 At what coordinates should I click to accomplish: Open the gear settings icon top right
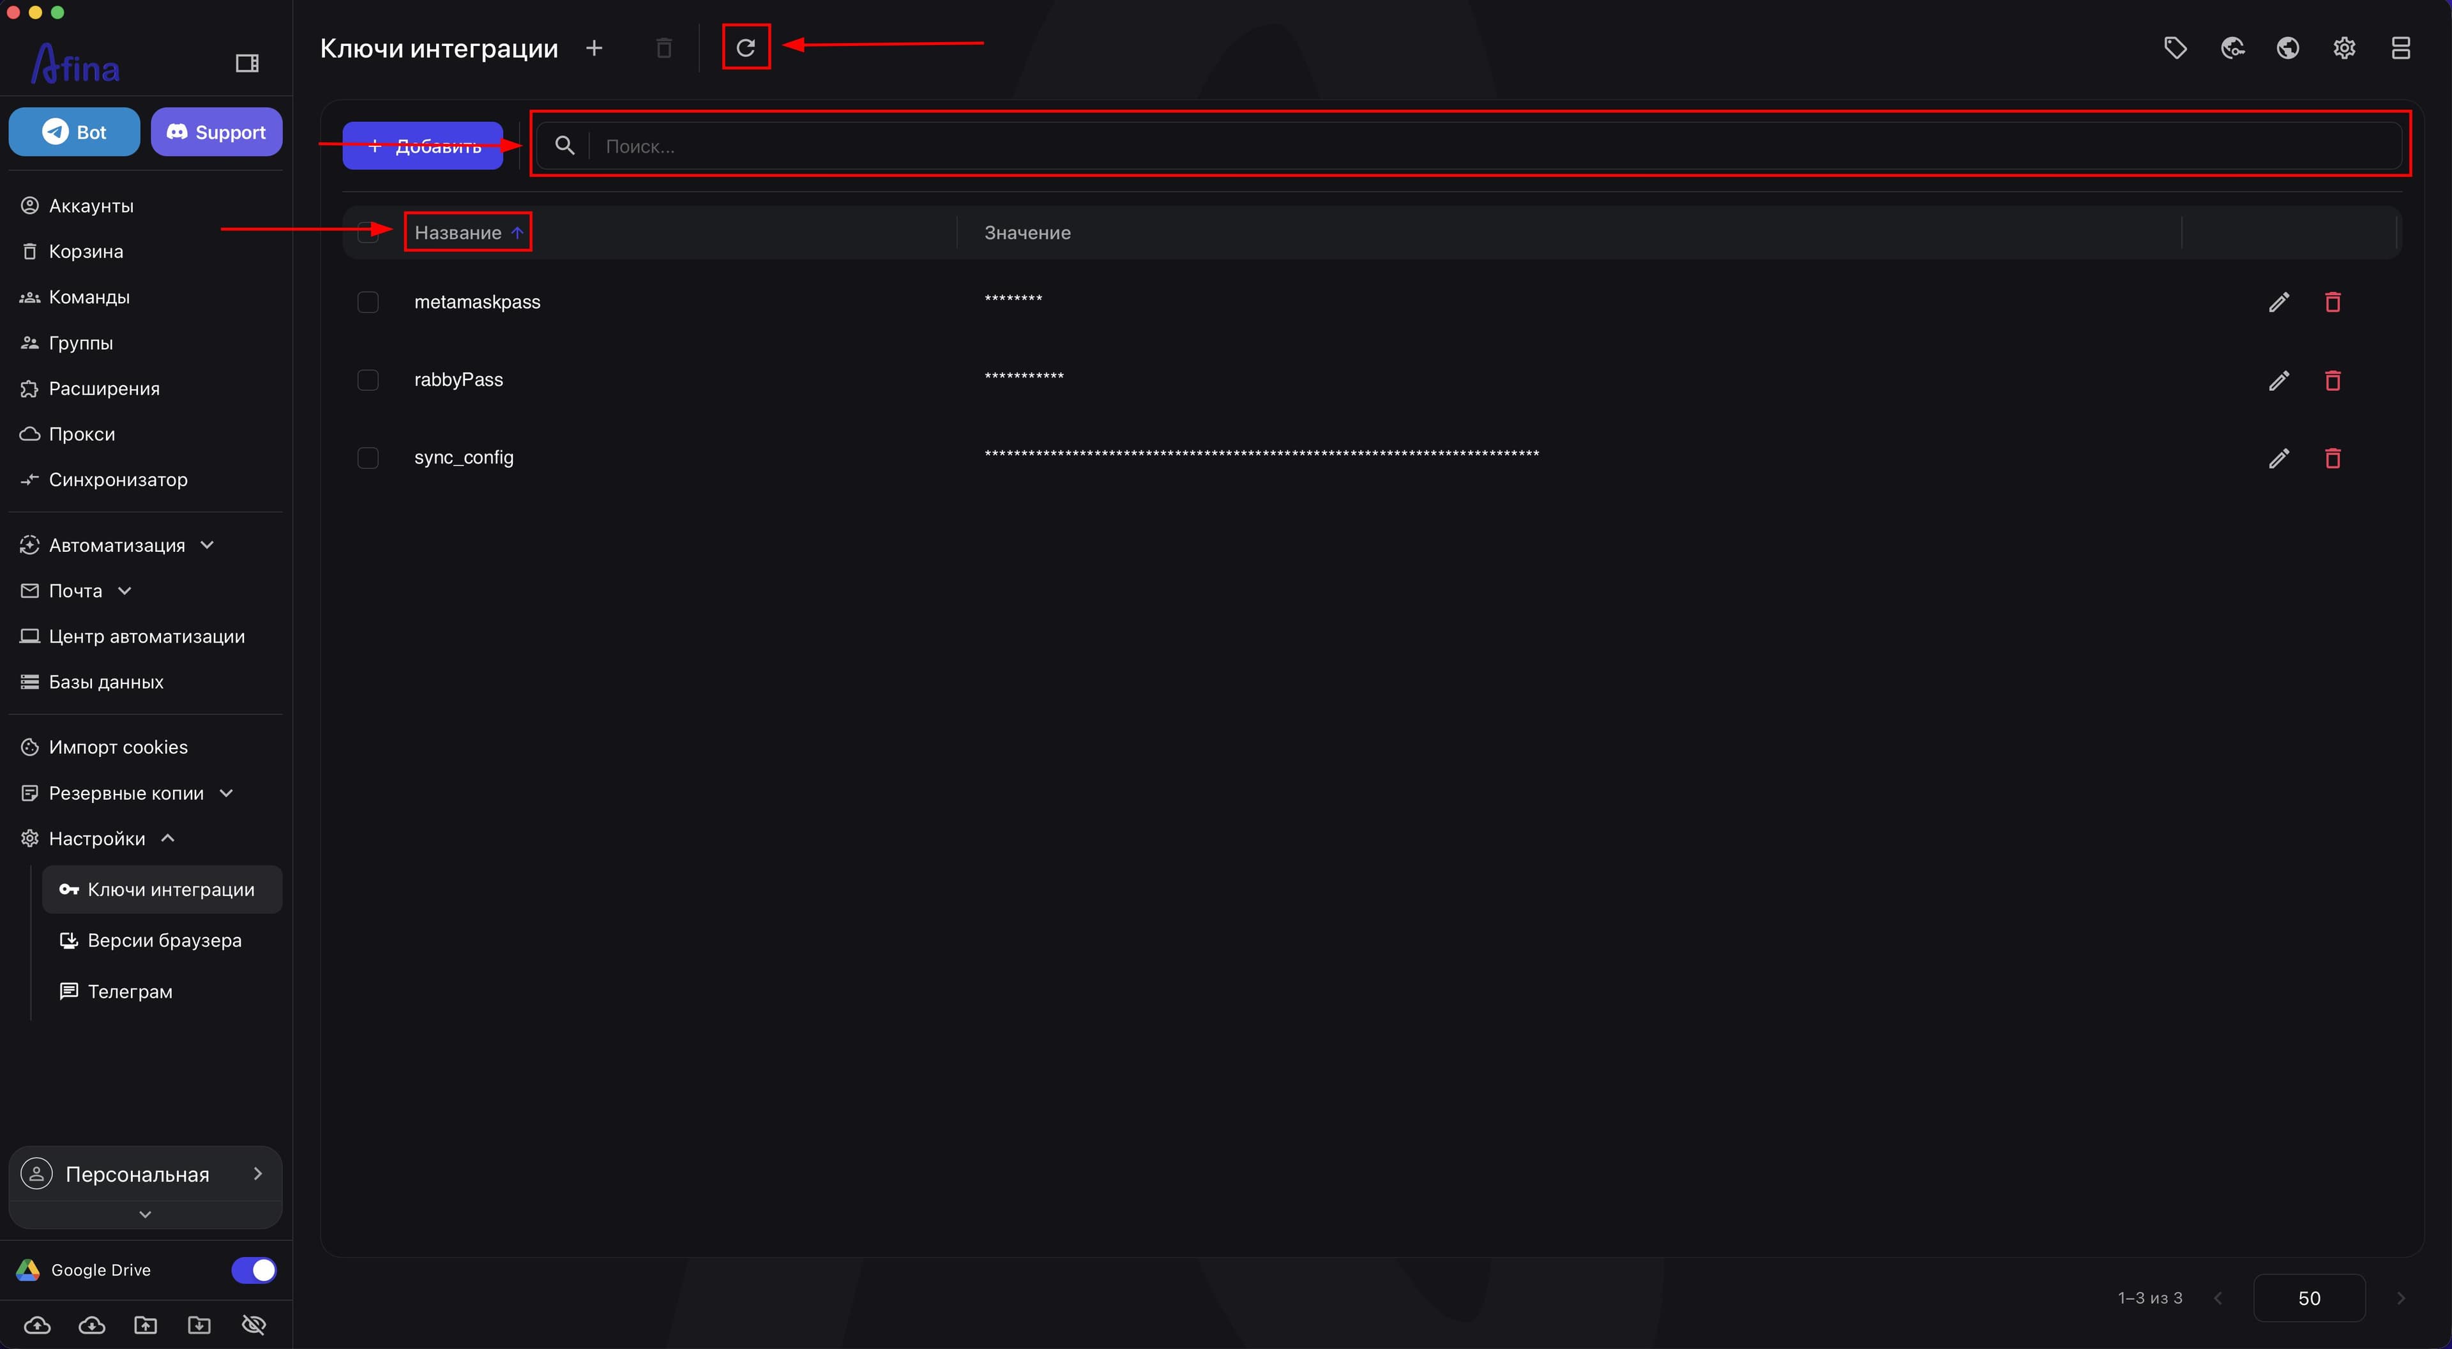[x=2345, y=48]
